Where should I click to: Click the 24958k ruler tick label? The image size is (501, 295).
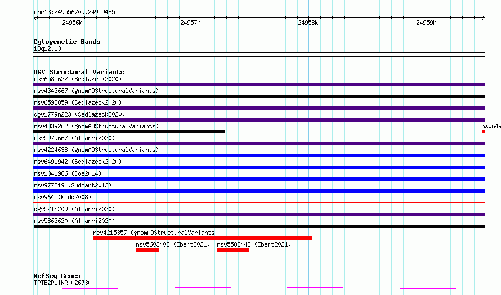click(308, 23)
